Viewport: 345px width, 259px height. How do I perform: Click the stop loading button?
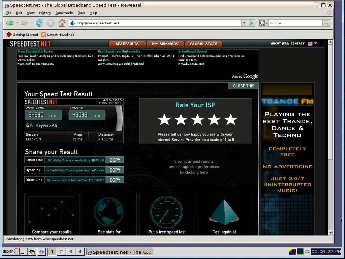point(51,23)
